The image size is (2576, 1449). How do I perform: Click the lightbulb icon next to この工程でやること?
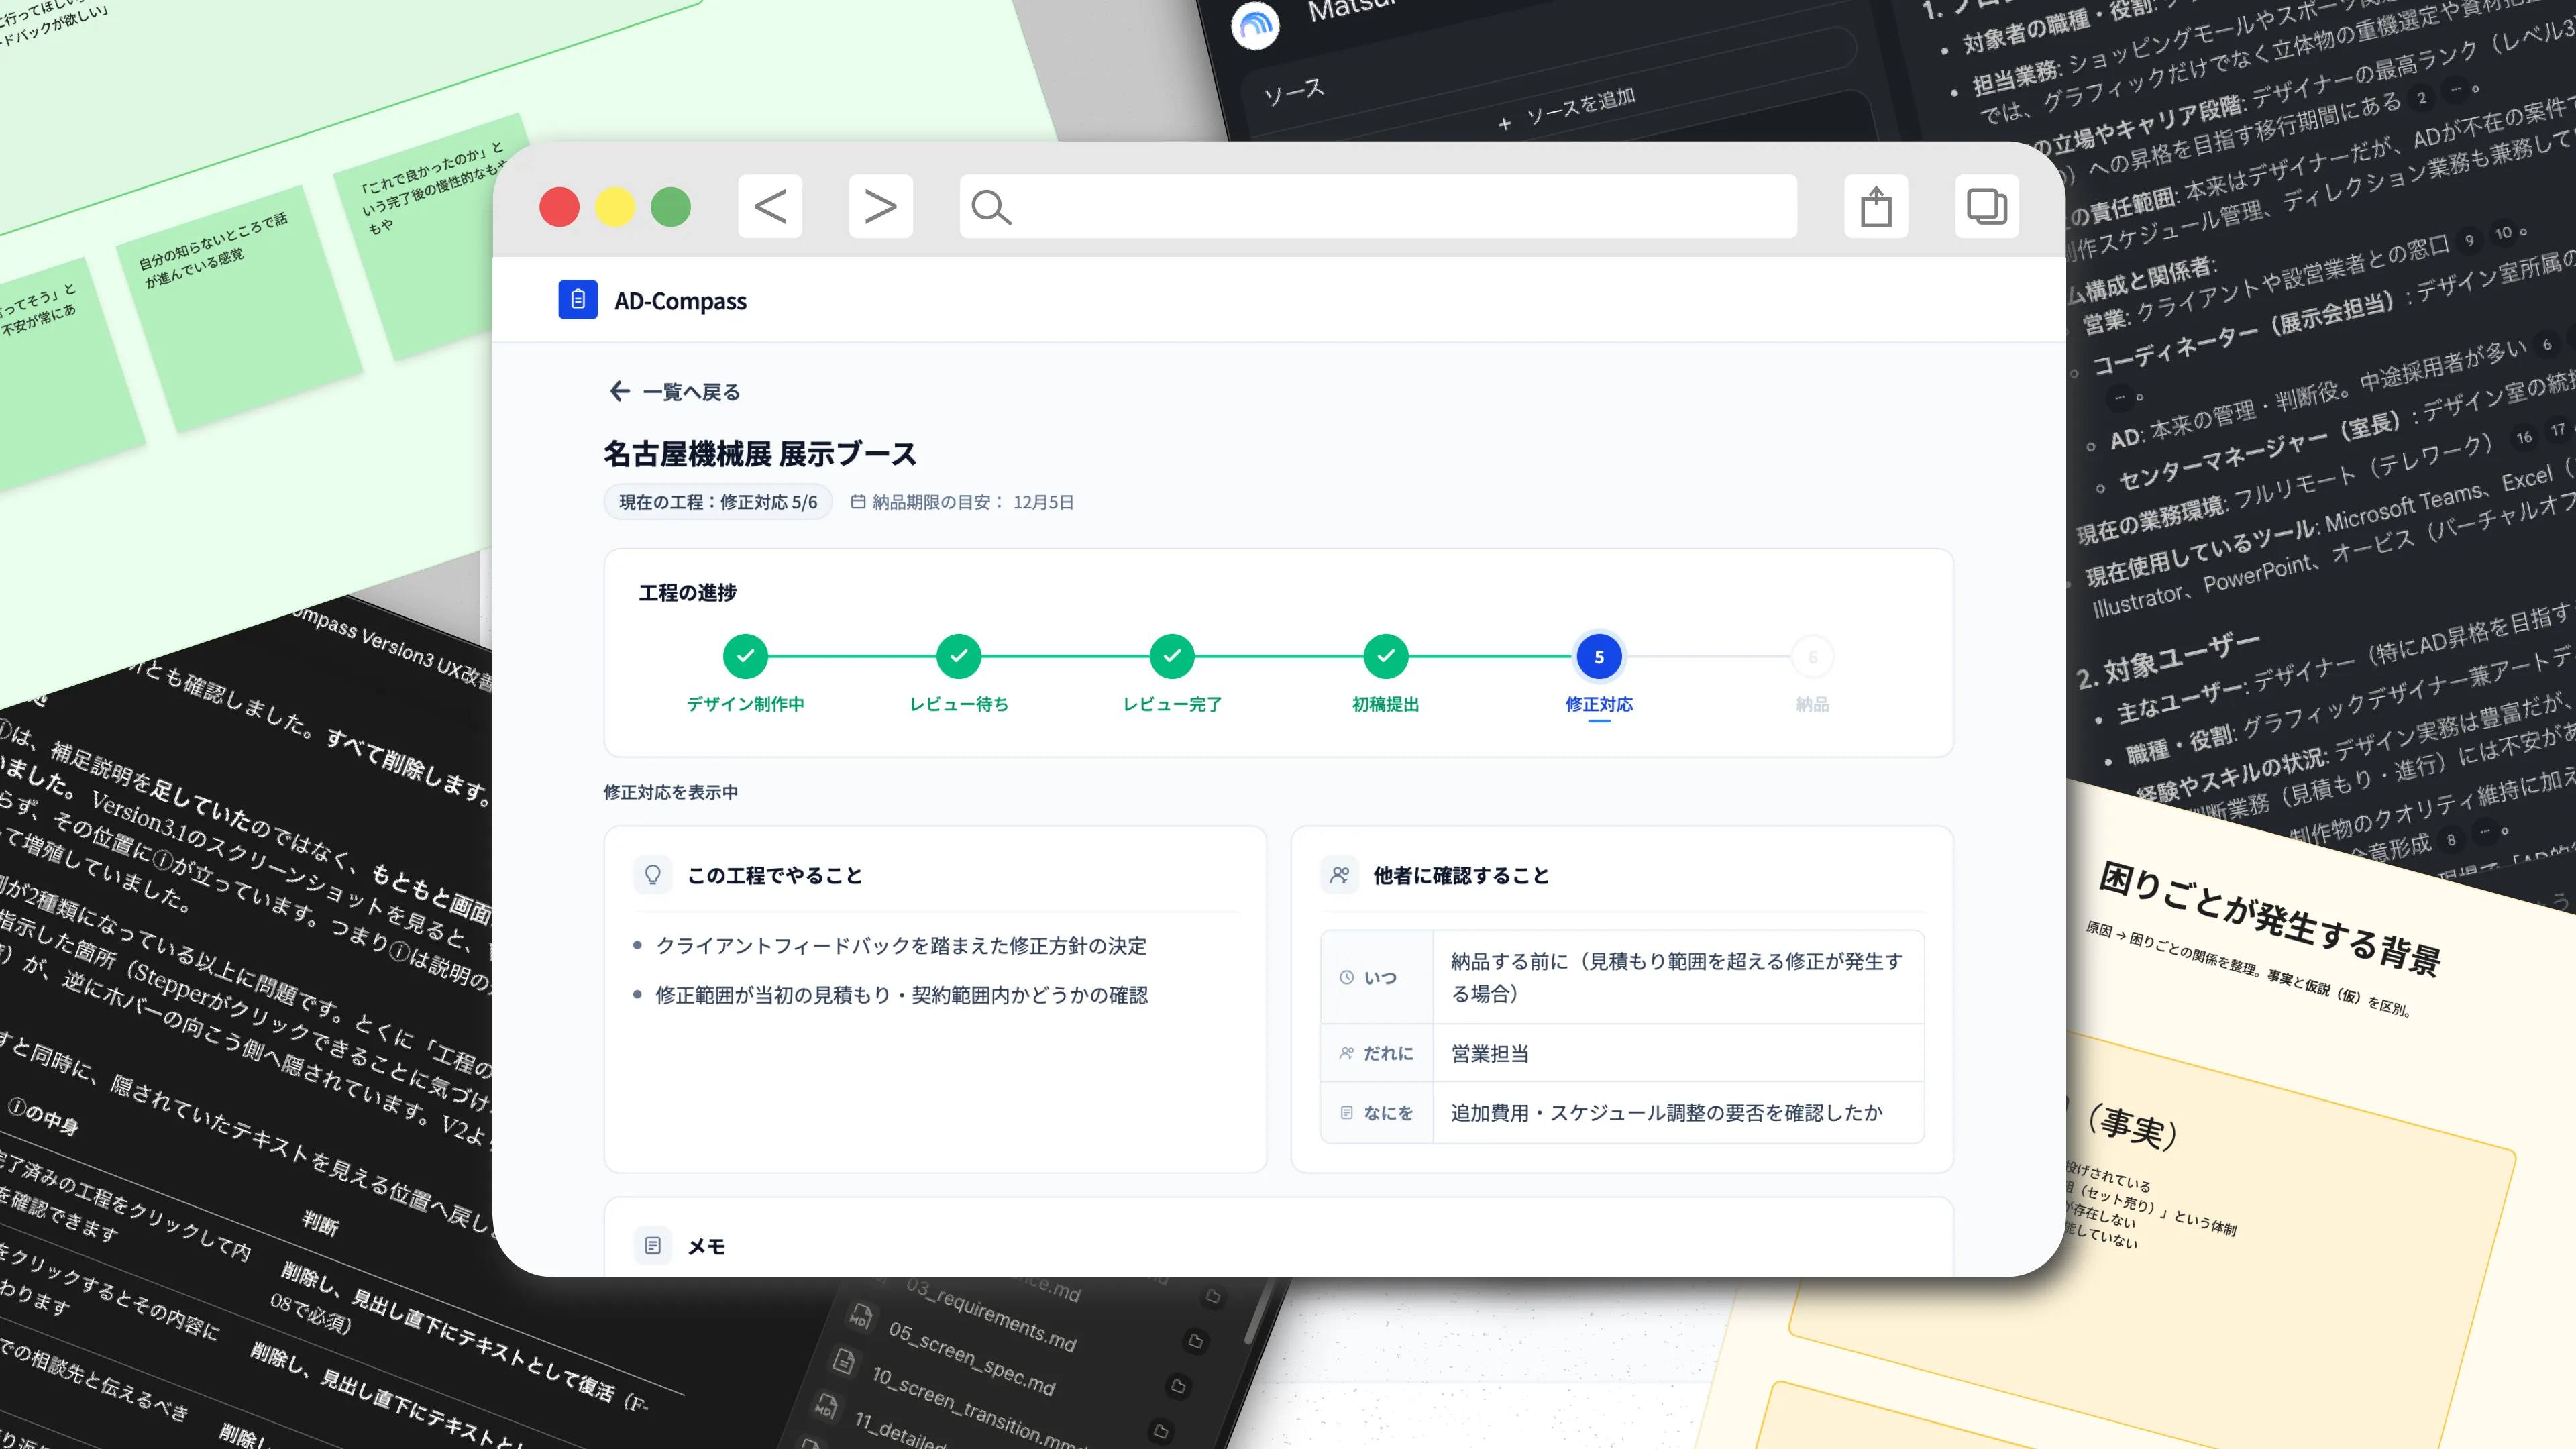[x=653, y=875]
